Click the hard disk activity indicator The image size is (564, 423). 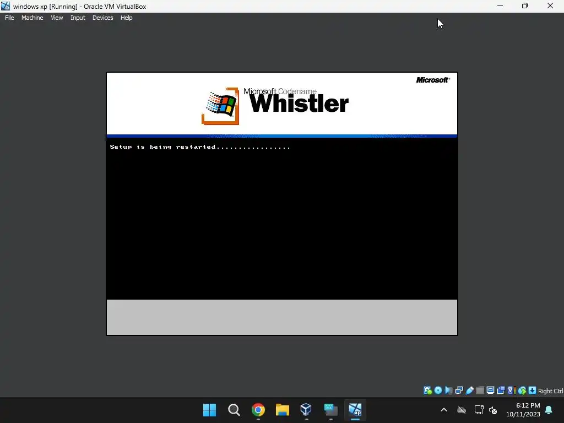[427, 391]
